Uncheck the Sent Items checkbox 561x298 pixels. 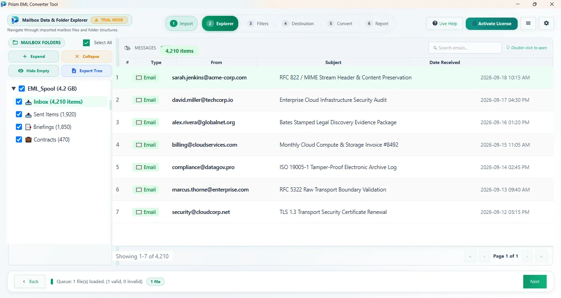pyautogui.click(x=19, y=114)
